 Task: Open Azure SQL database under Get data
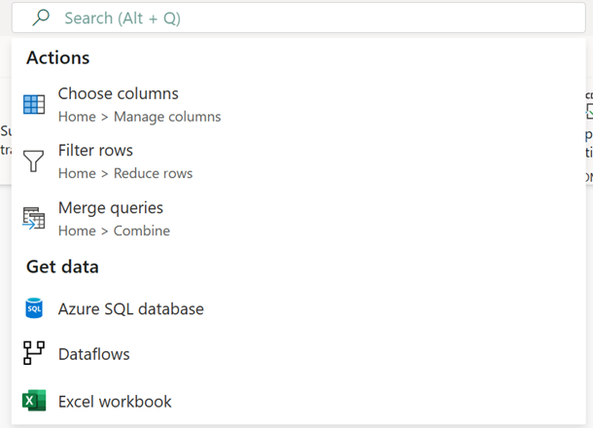coord(131,309)
